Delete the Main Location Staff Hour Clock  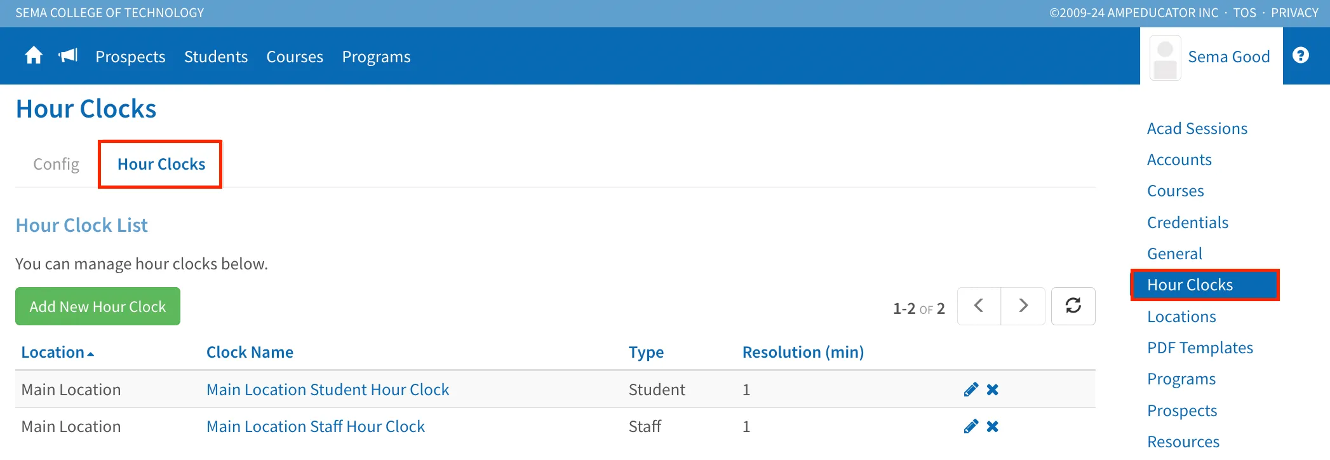click(993, 426)
